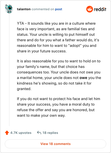Click the paragraph starting "It is also reasonable"
Image resolution: width=111 pixels, height=153 pixels.
click(x=59, y=75)
